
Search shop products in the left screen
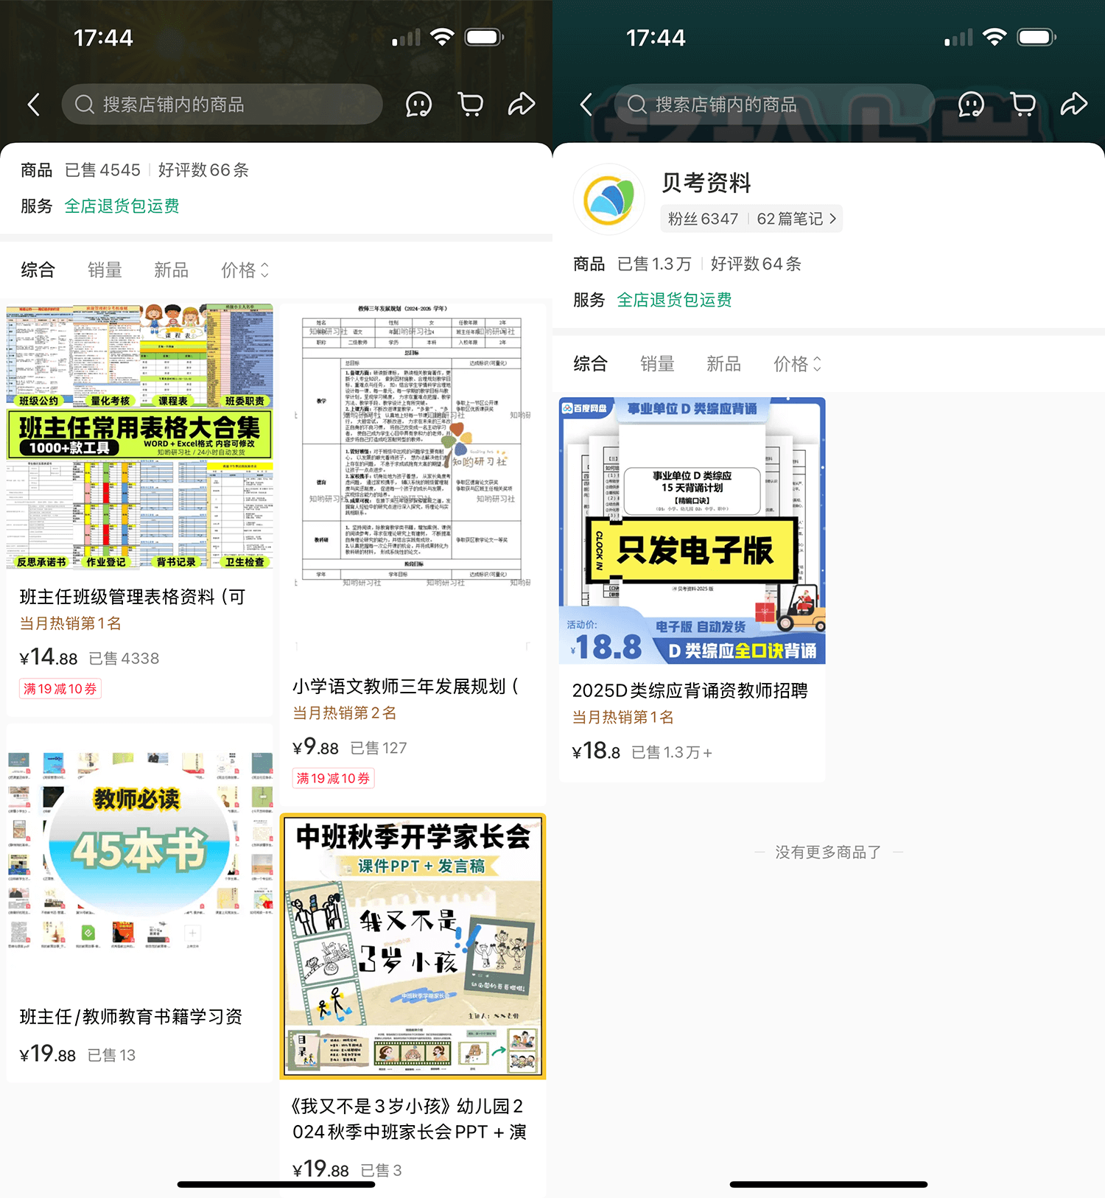point(222,105)
